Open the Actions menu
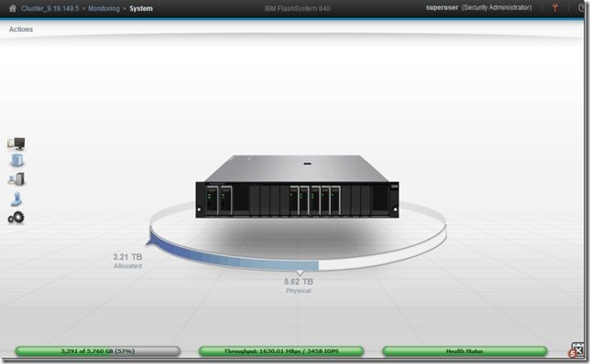Viewport: 590px width, 364px height. [x=21, y=29]
